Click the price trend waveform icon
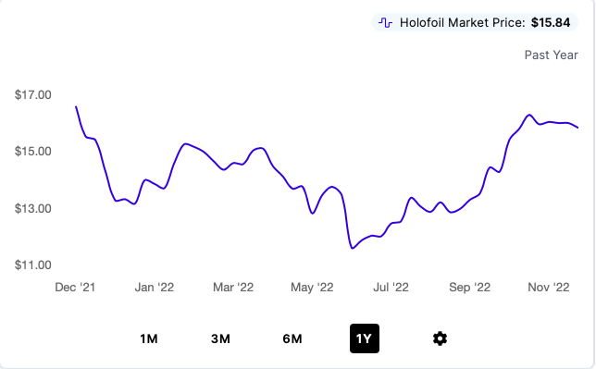The width and height of the screenshot is (596, 369). click(385, 23)
